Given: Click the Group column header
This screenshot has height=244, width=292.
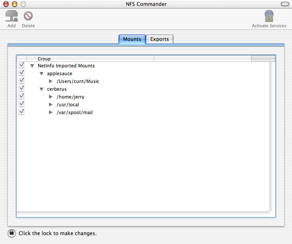Looking at the screenshot, I should (90, 59).
